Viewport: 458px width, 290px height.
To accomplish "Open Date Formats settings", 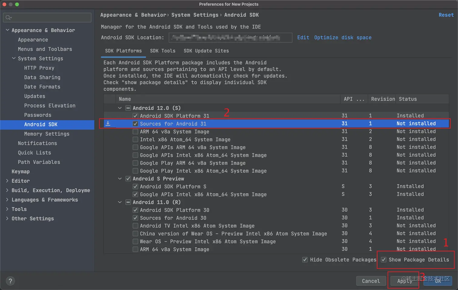I will click(x=42, y=87).
